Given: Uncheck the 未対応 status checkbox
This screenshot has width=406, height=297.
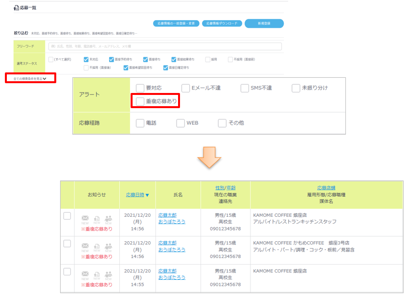Looking at the screenshot, I should click(86, 59).
